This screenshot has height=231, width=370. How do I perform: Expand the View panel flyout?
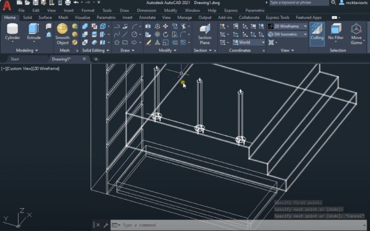[x=287, y=50]
